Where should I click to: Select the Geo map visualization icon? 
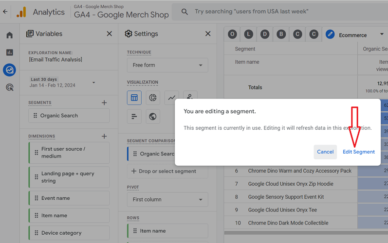tap(153, 116)
